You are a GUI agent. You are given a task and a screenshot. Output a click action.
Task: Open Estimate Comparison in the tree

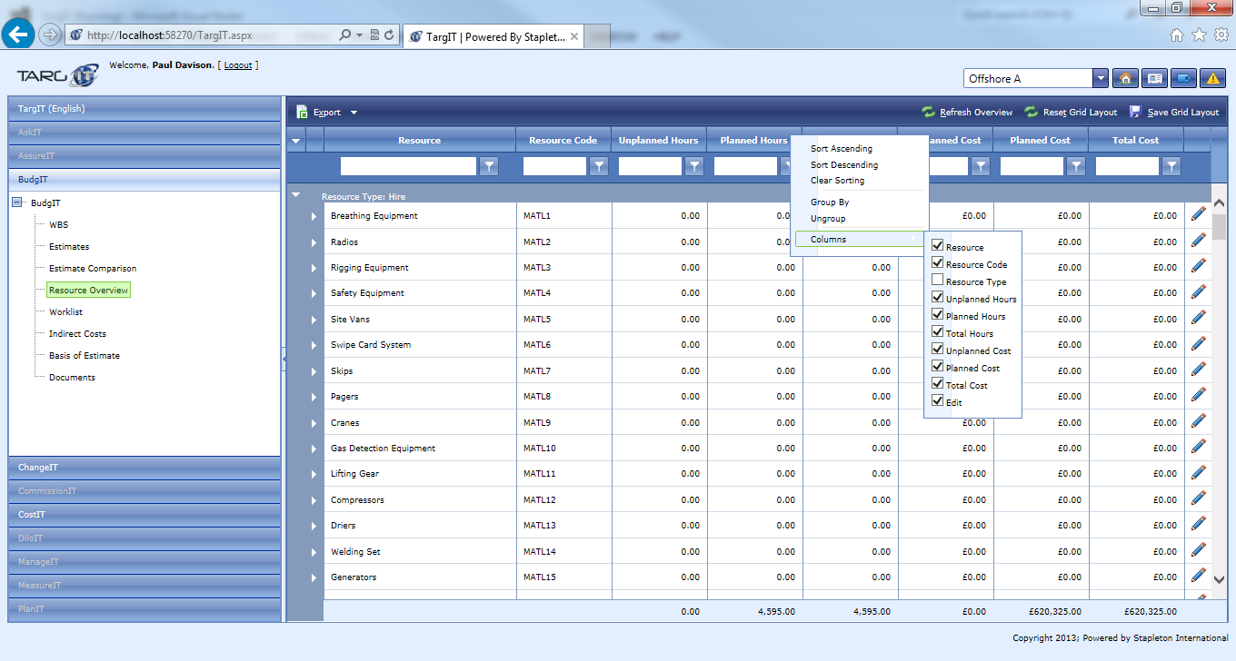point(93,269)
